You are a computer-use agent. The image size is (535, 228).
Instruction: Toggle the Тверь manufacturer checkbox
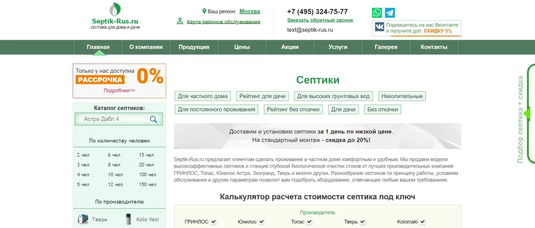click(x=363, y=222)
